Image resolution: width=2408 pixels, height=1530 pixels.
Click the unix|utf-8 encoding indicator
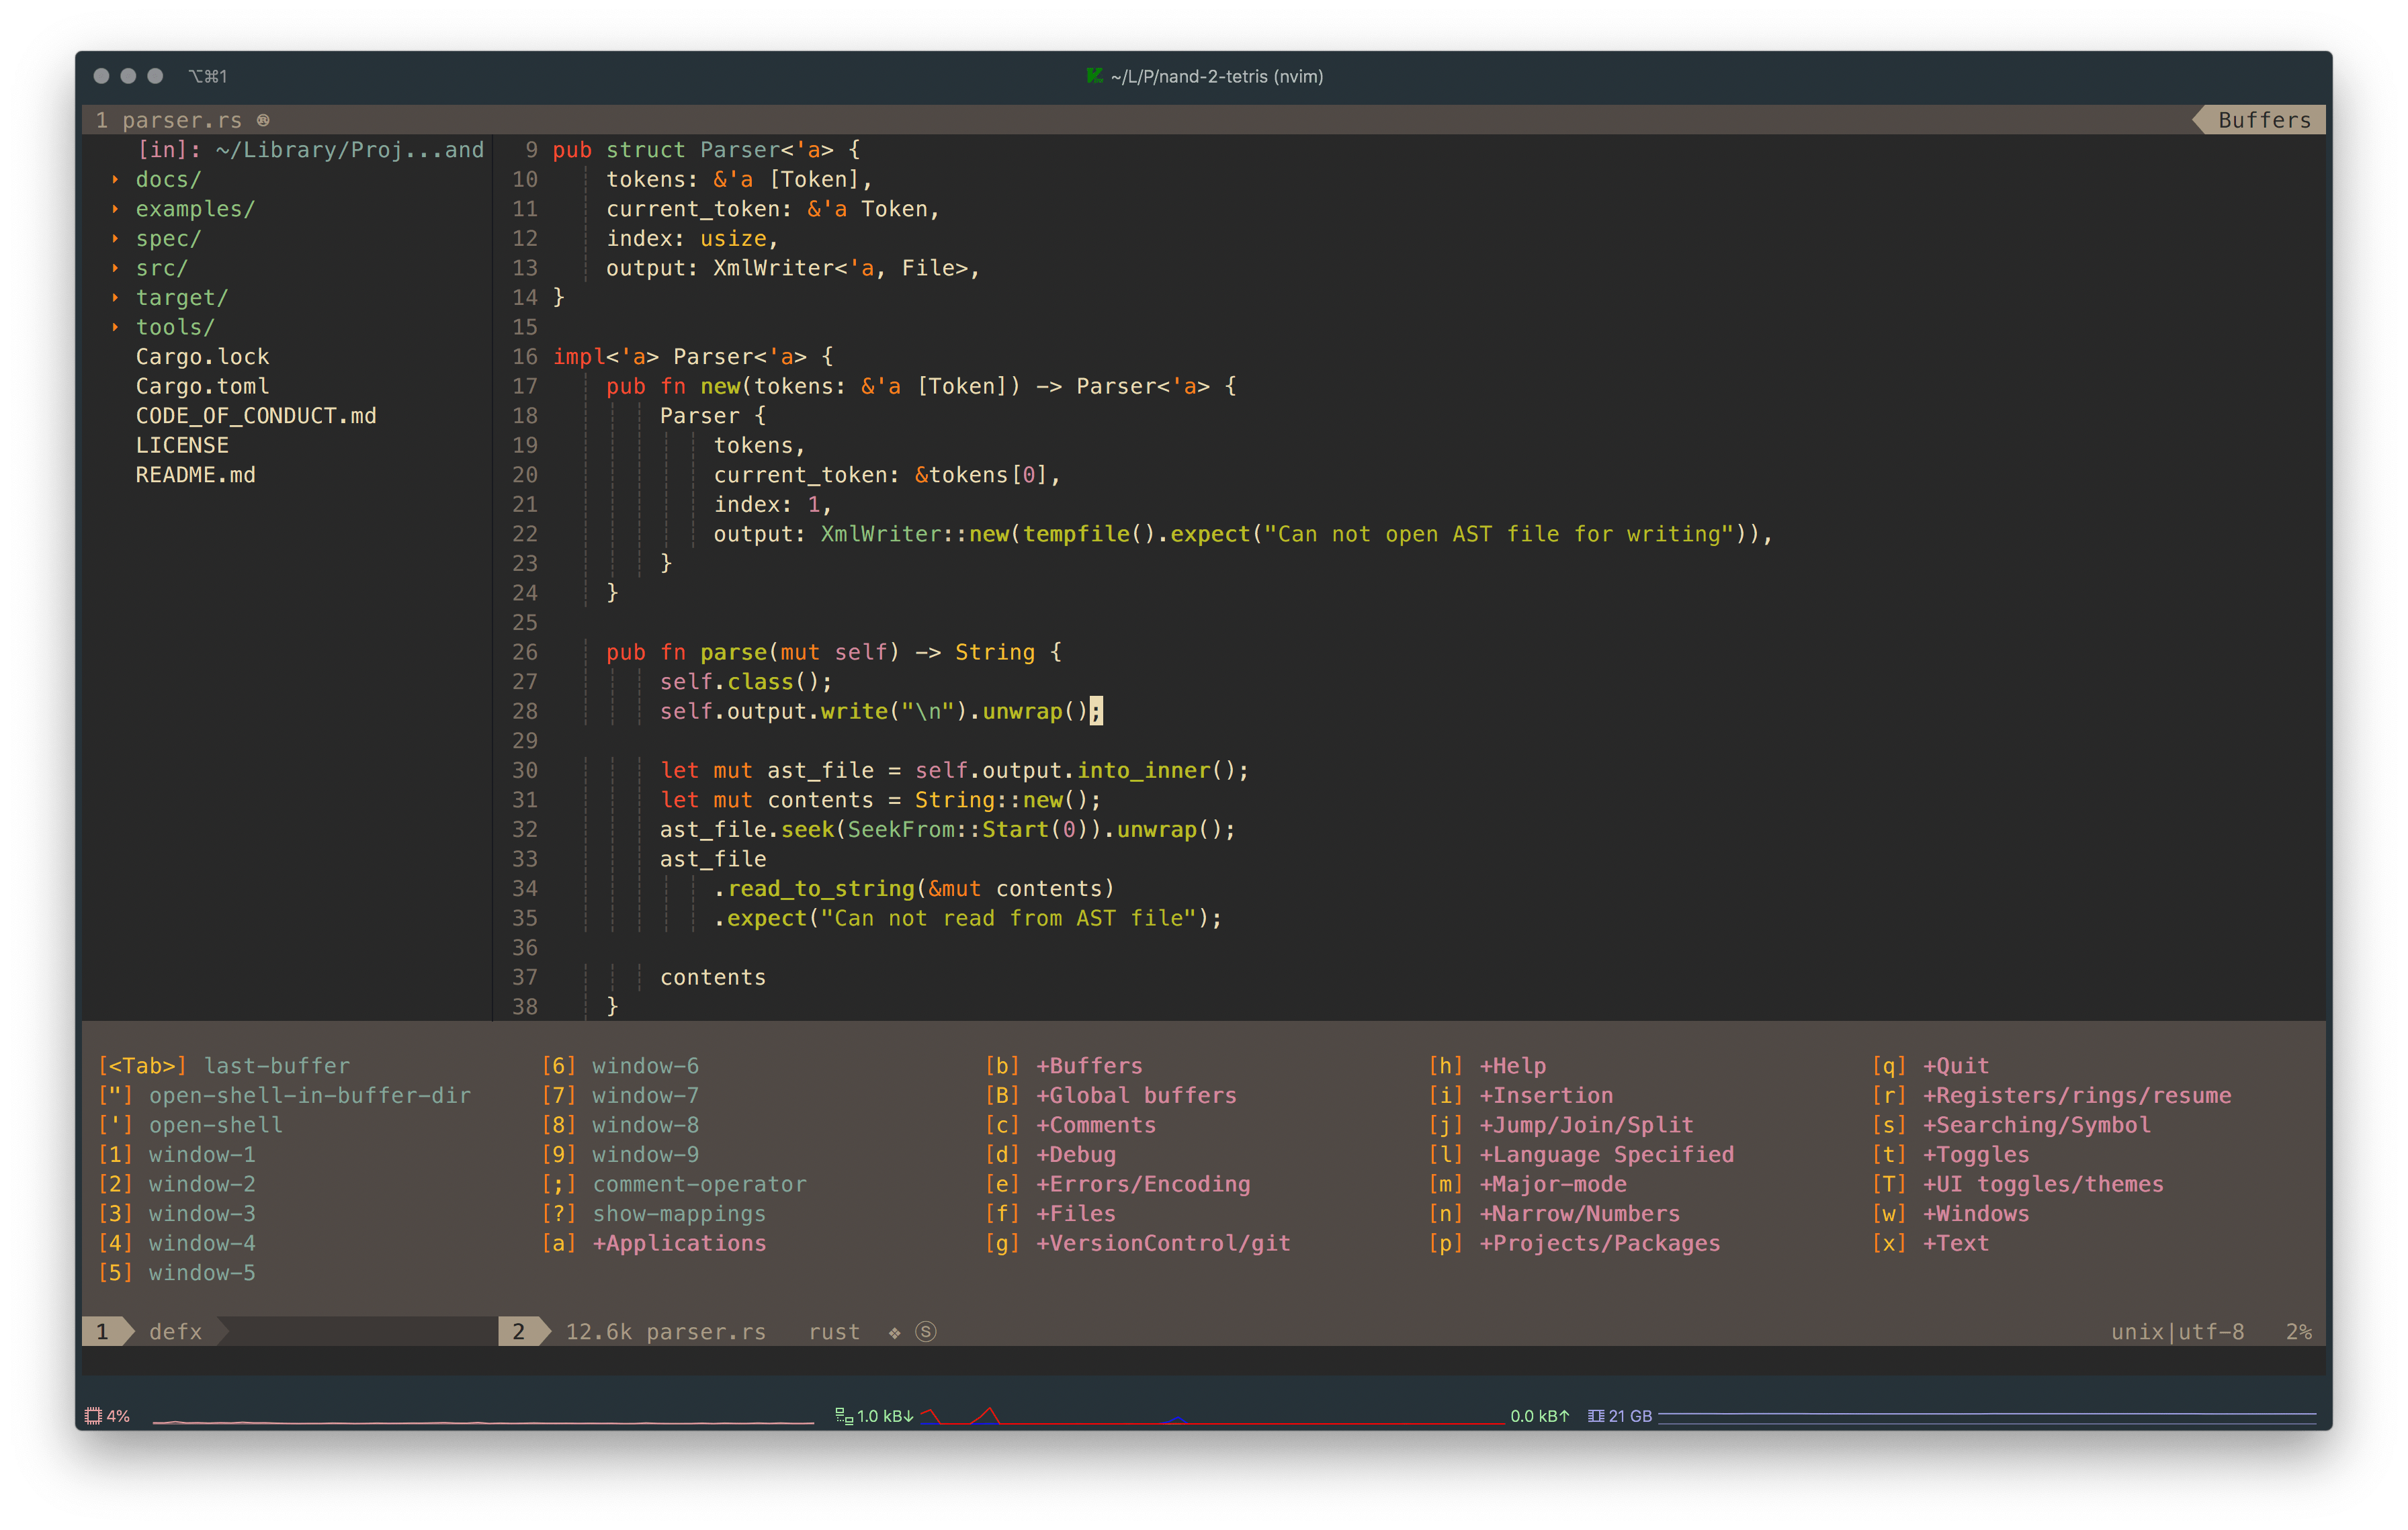click(x=2177, y=1331)
